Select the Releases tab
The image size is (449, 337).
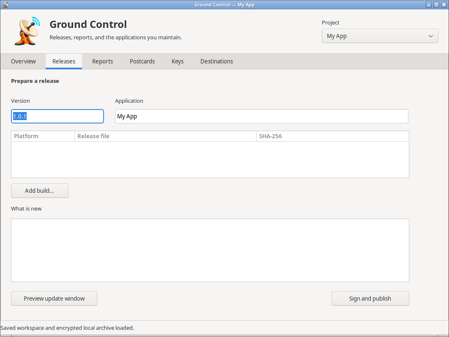pyautogui.click(x=64, y=61)
